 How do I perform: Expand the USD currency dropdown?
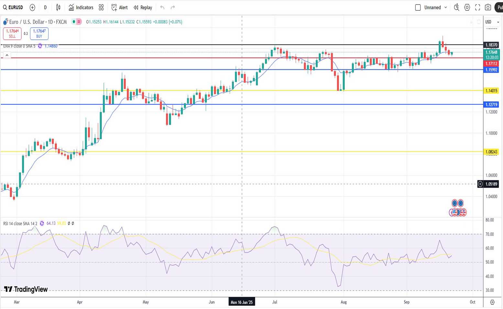click(492, 22)
